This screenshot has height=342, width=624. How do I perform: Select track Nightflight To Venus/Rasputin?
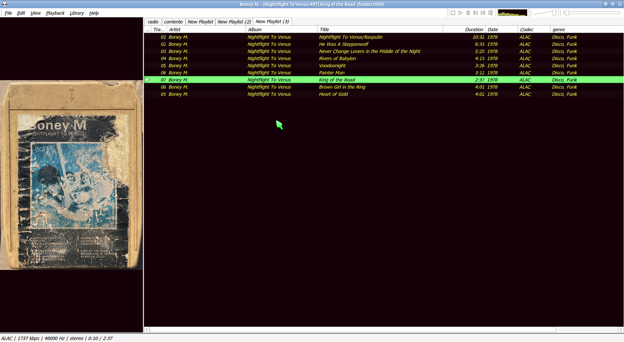tap(384, 37)
